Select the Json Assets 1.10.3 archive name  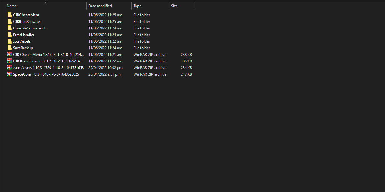48,68
